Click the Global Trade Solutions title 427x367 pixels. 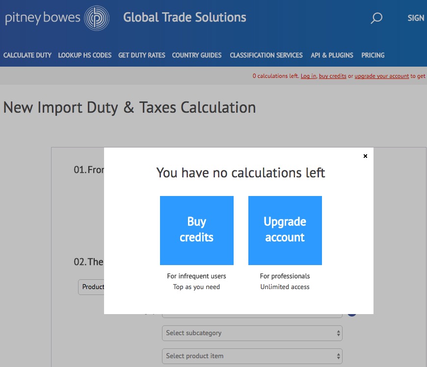pyautogui.click(x=185, y=18)
